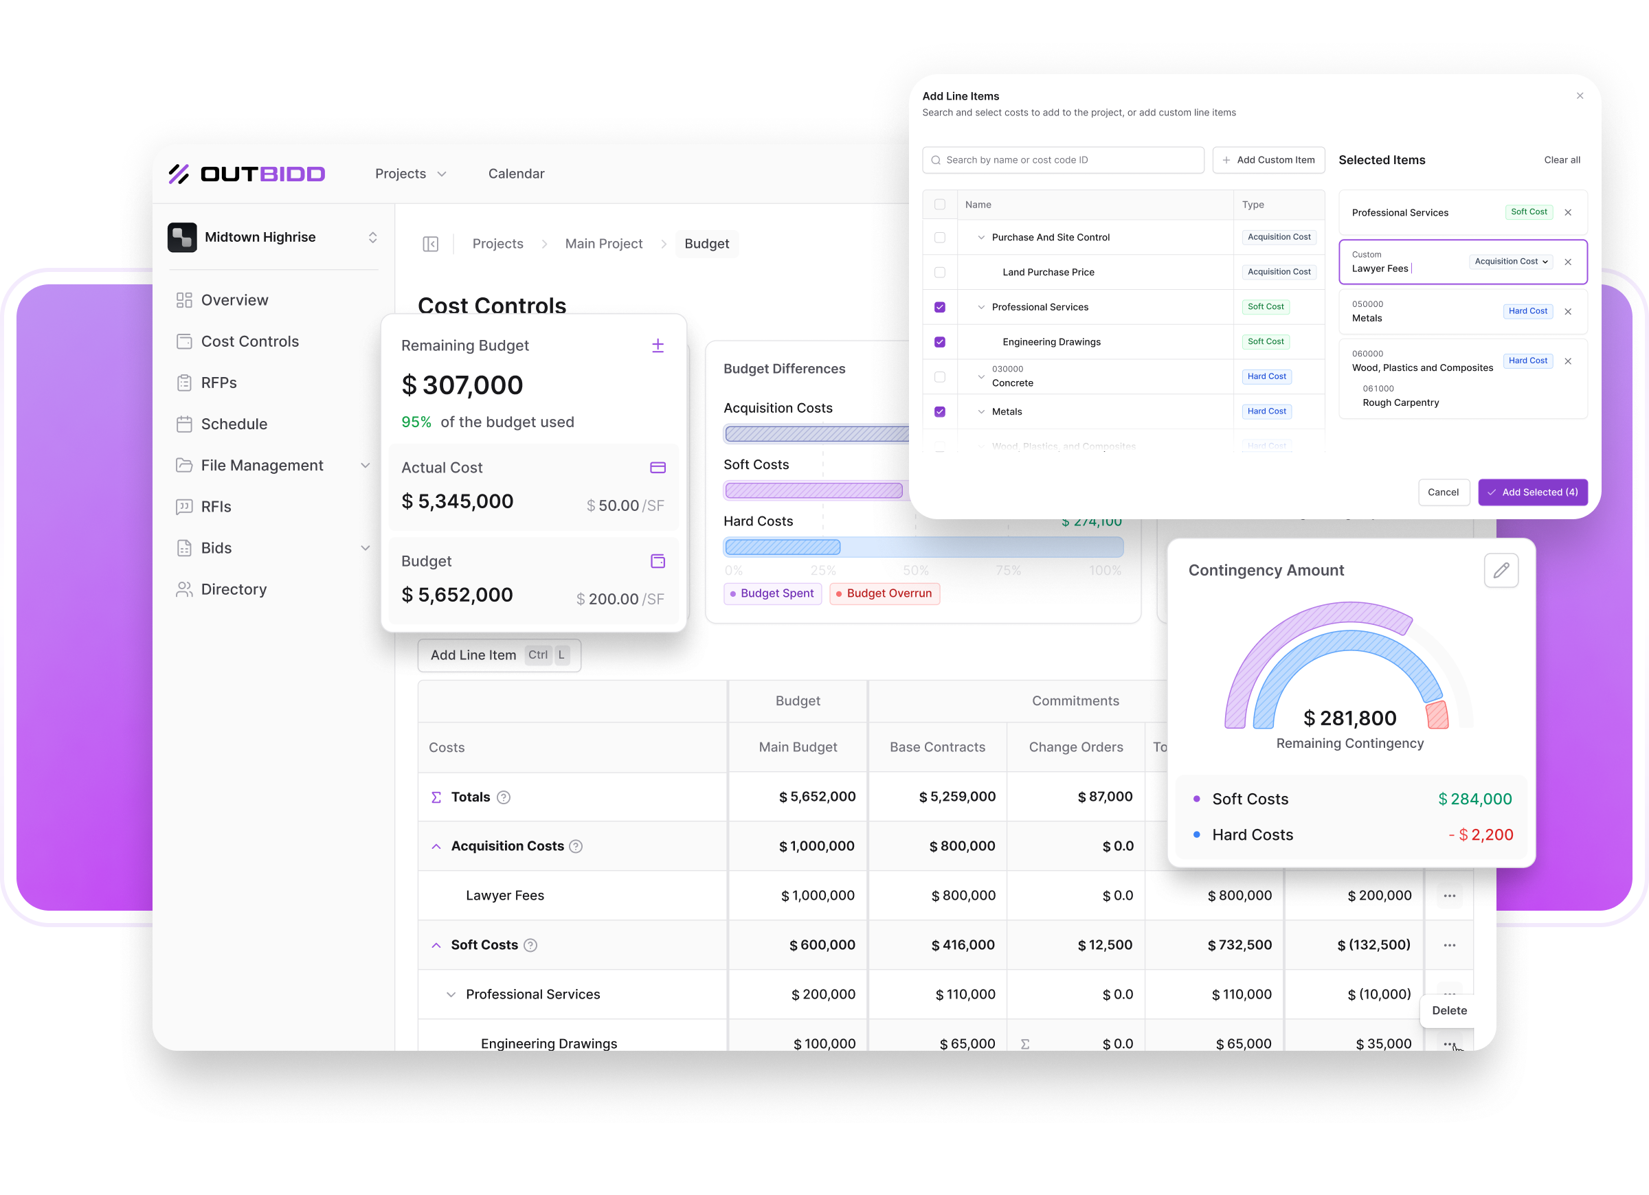Click the Add Selected (4) button

click(1532, 493)
